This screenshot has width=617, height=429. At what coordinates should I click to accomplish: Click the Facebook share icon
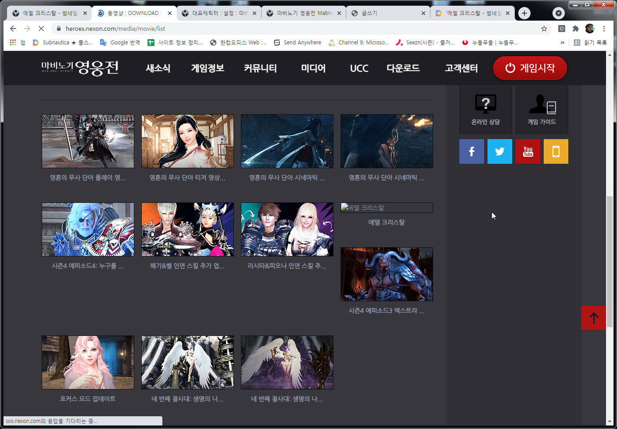471,151
